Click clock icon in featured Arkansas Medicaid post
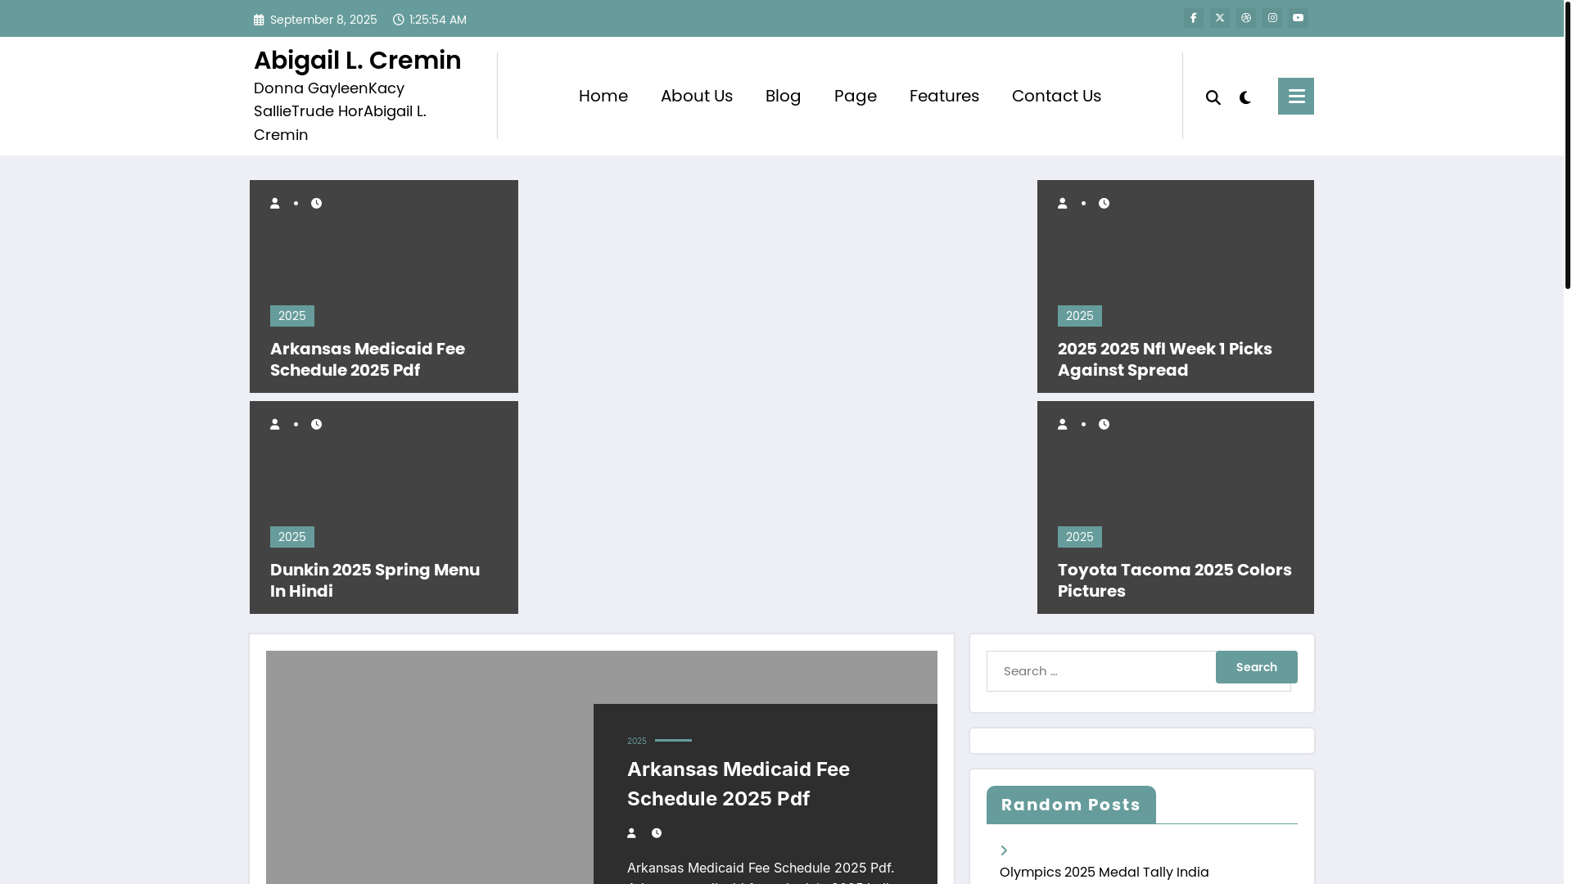The image size is (1572, 884). 657,833
